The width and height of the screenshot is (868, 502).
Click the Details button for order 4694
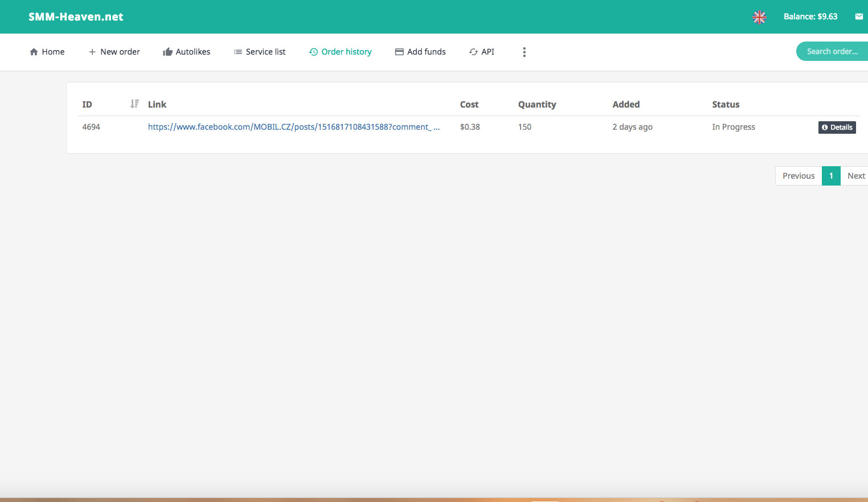point(837,127)
